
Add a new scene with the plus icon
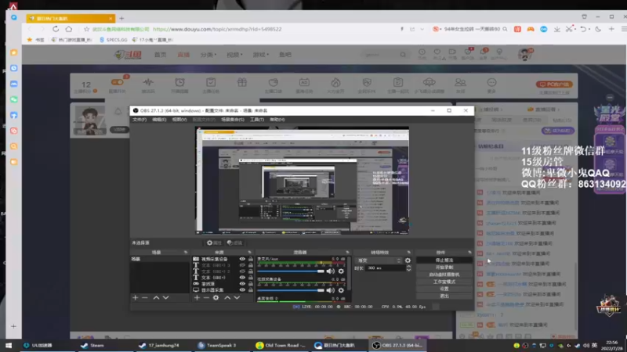pos(135,298)
